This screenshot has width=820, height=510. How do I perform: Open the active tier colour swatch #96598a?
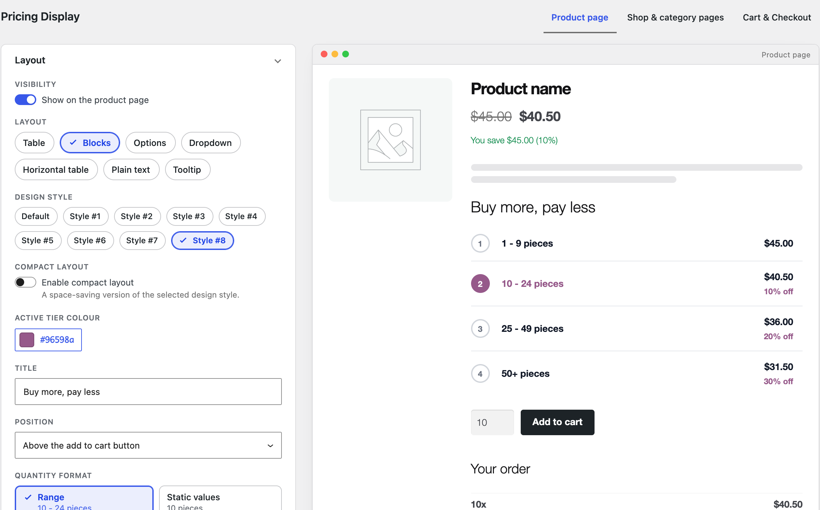pos(48,340)
